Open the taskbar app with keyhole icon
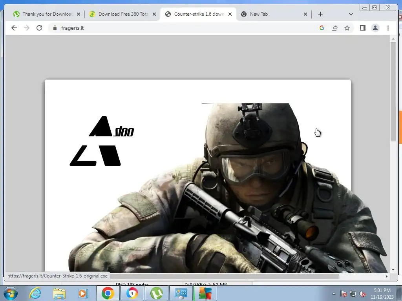The height and width of the screenshot is (301, 402). click(132, 293)
